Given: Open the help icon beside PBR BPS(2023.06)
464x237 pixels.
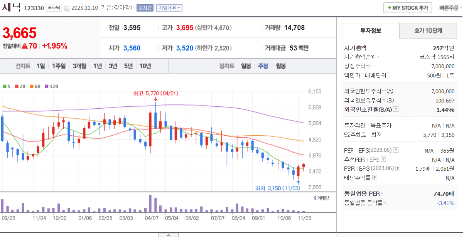Looking at the screenshot, I should pyautogui.click(x=398, y=168).
